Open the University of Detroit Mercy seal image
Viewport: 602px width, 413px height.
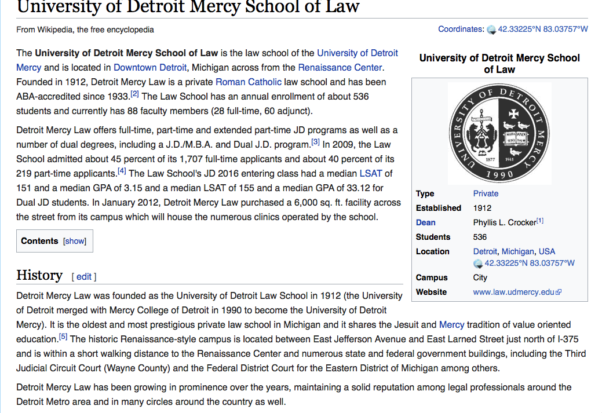pyautogui.click(x=499, y=133)
